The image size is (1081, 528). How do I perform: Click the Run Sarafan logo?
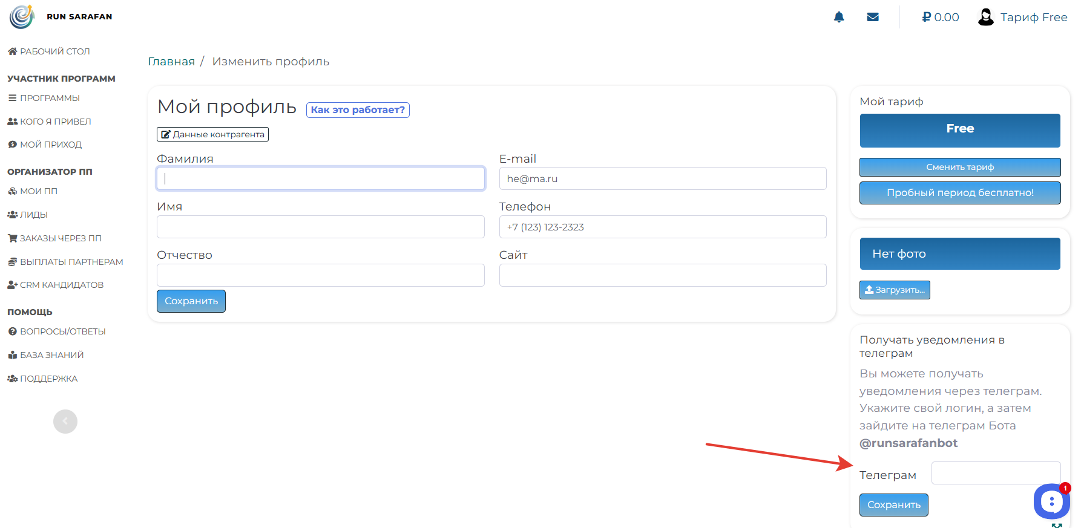(22, 17)
